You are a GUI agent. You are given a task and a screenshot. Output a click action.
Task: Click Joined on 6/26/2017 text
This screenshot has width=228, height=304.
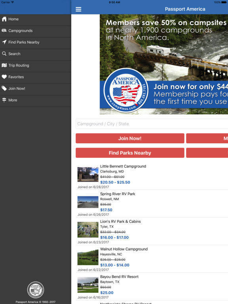[93, 215]
